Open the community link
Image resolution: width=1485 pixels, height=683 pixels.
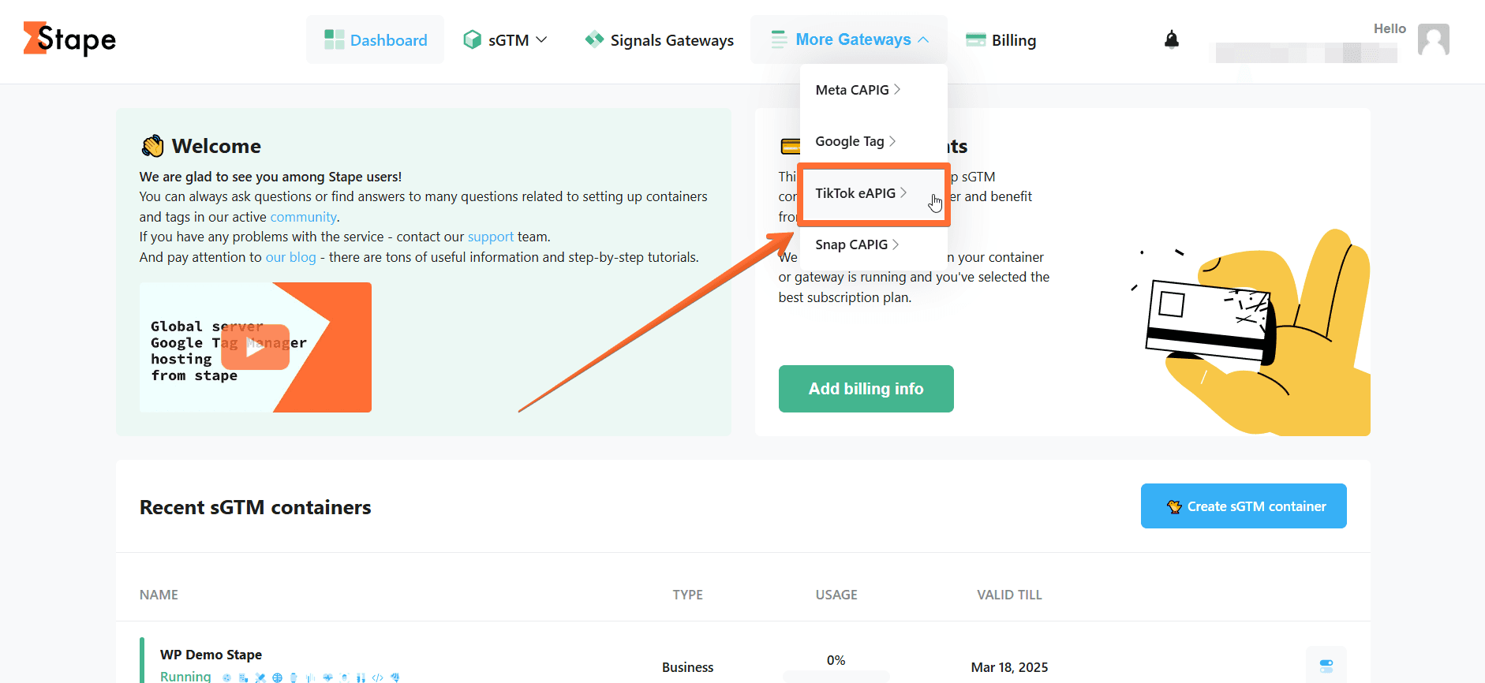303,217
